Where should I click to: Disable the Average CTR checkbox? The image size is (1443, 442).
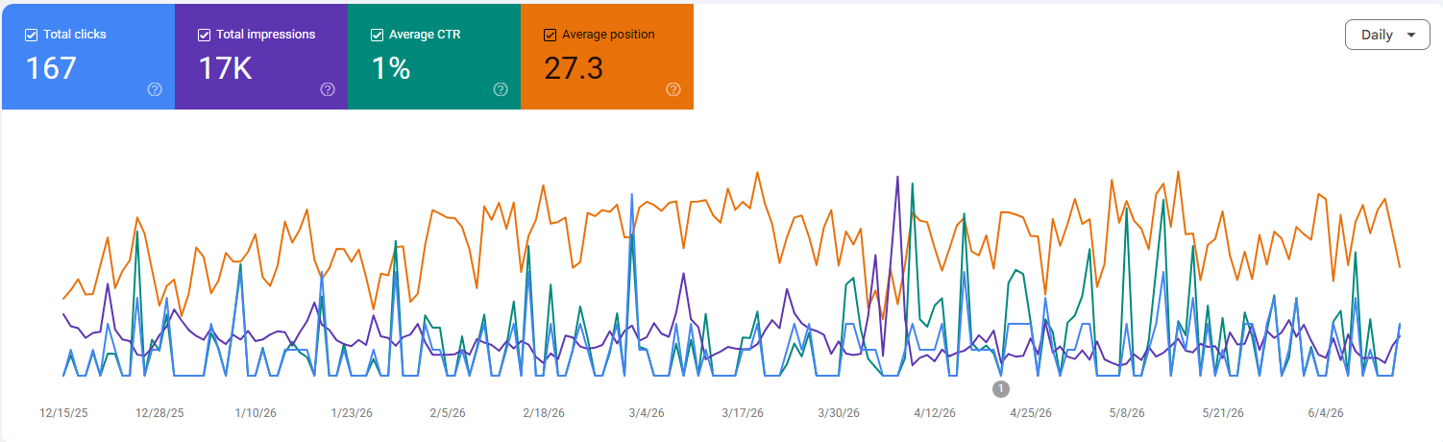[377, 35]
